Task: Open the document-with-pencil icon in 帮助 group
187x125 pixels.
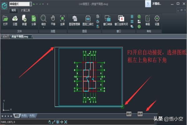Action: click(148, 18)
